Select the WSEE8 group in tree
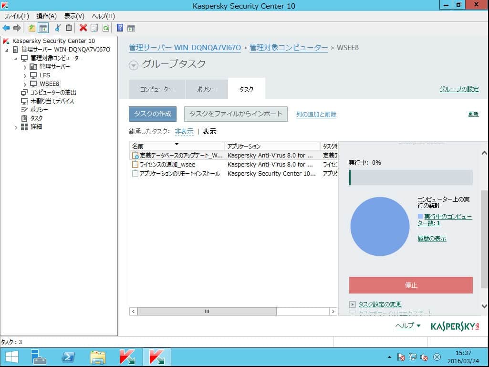 click(x=49, y=84)
